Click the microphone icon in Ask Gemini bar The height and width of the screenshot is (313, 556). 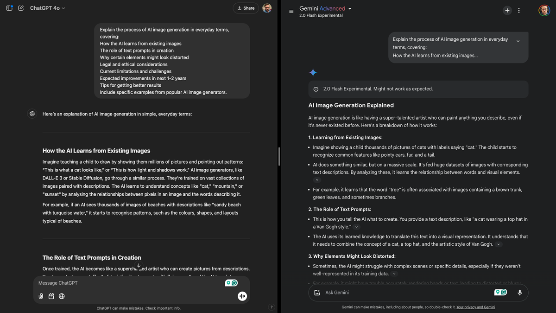click(520, 293)
